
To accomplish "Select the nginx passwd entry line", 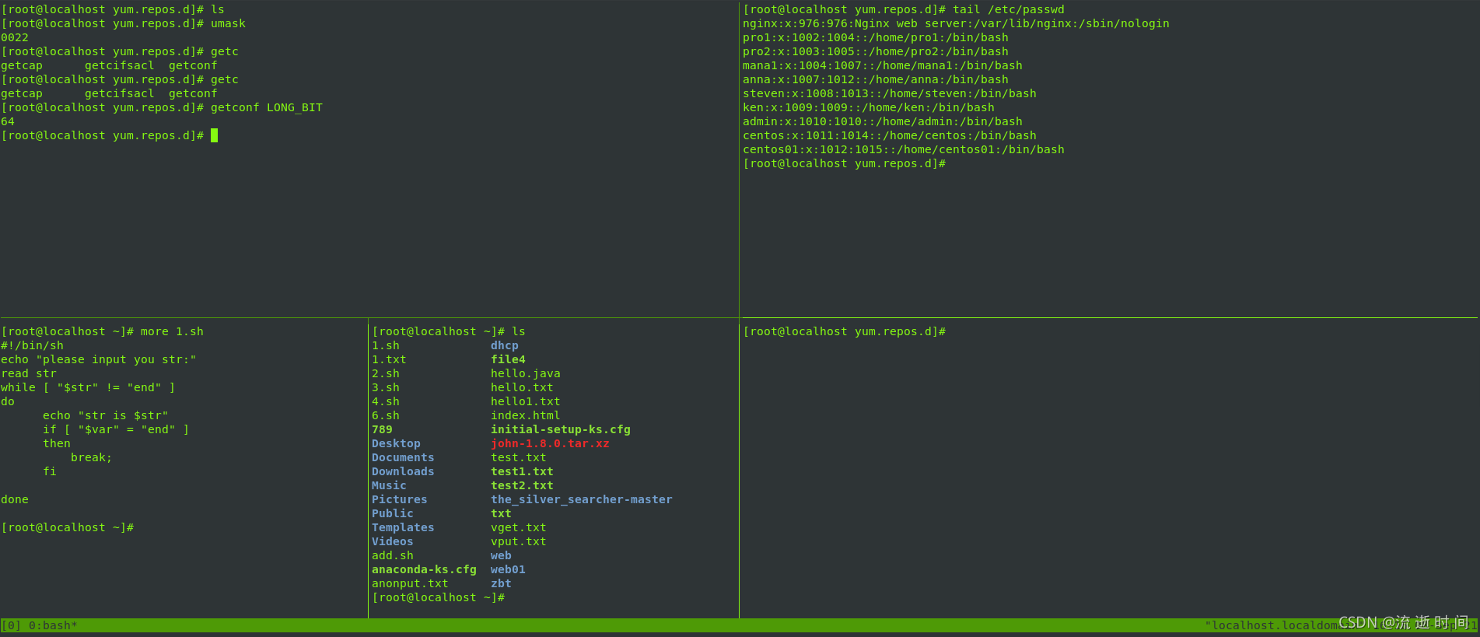I will tap(956, 23).
